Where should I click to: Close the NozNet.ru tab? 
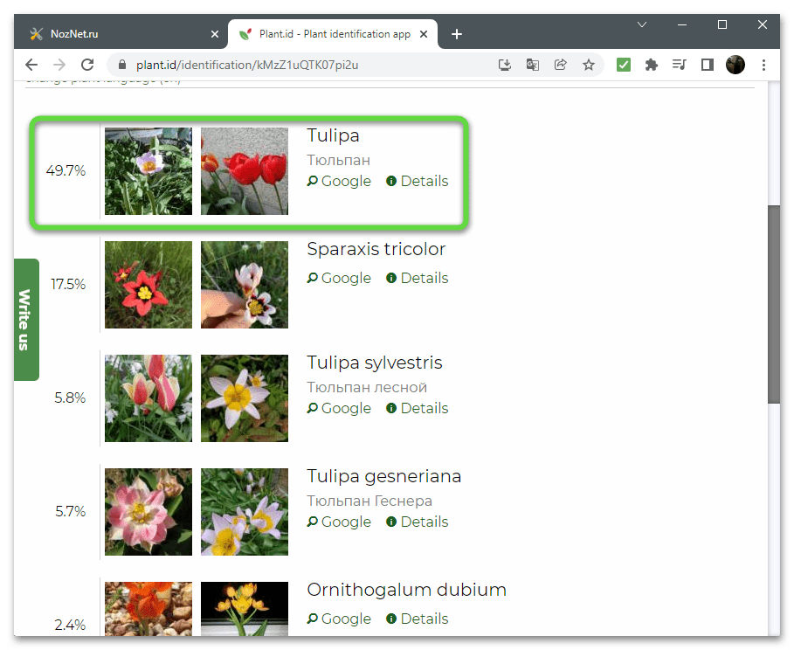click(x=215, y=34)
